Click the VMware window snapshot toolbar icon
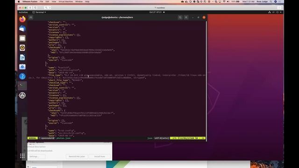 pos(36,7)
